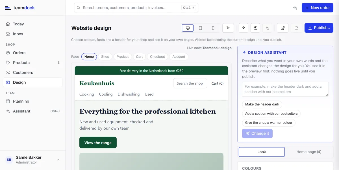
Task: Click Cart (0) in the preview
Action: 218,83
